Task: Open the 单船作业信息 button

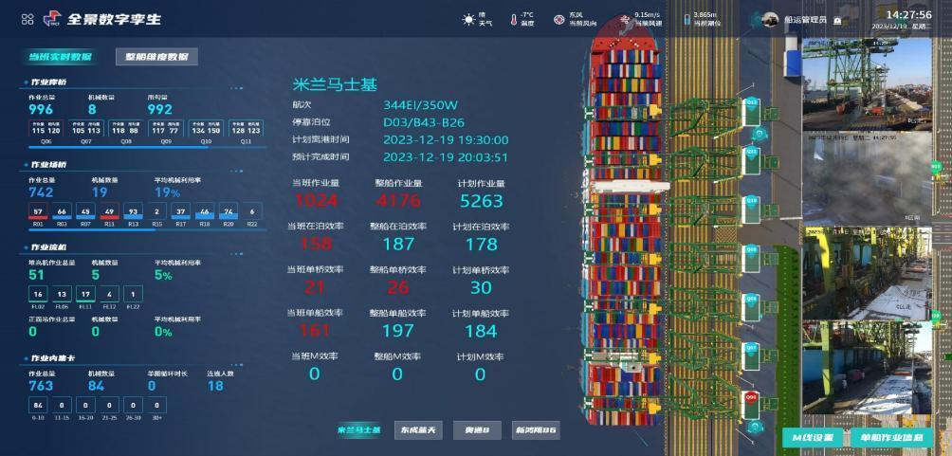Action: tap(891, 437)
